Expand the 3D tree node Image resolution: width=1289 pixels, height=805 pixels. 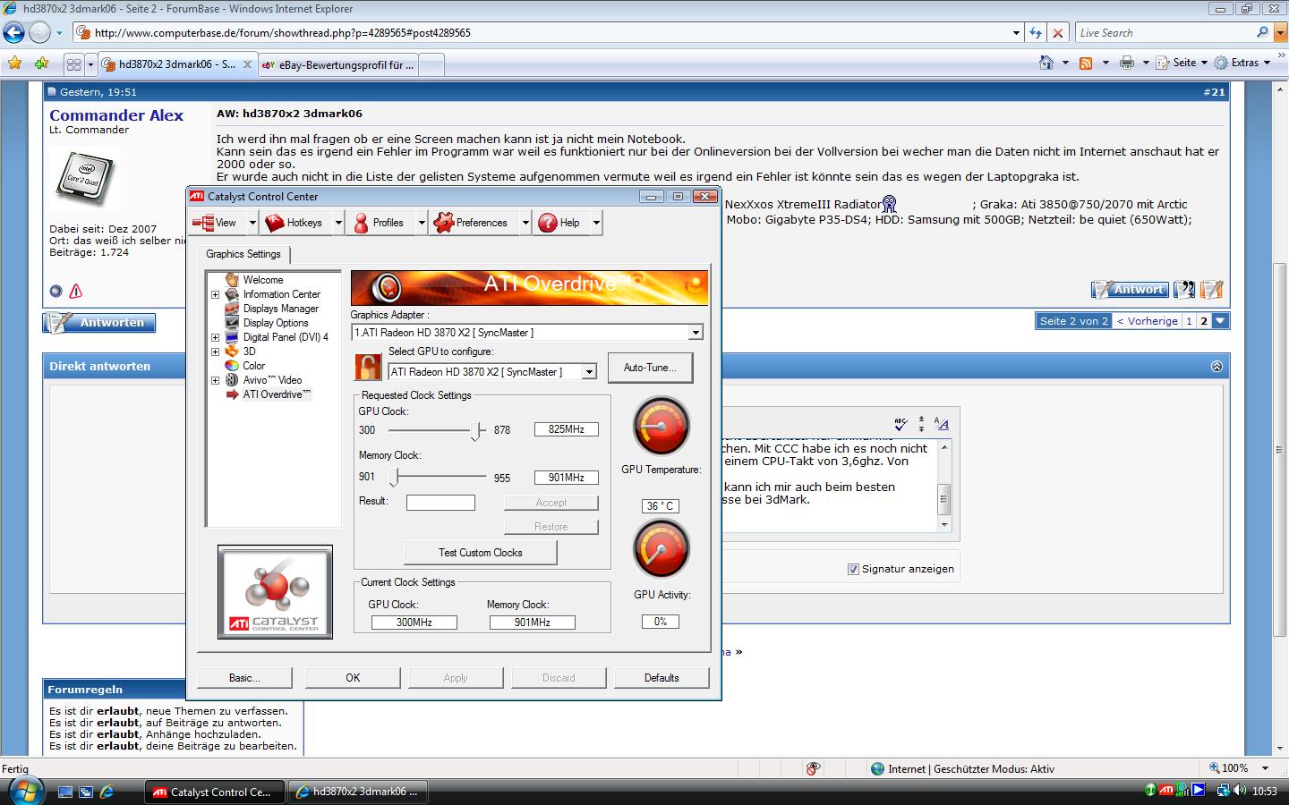(x=215, y=352)
